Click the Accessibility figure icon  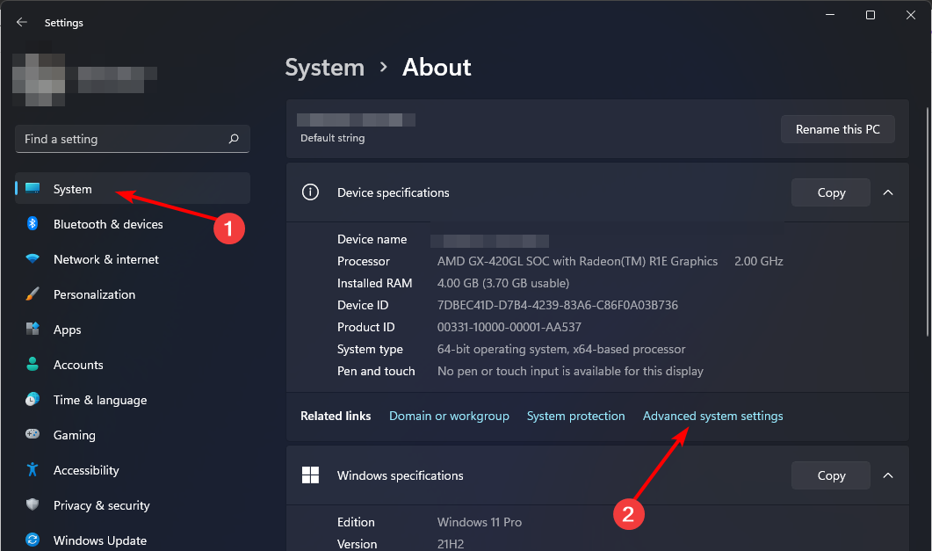point(33,469)
